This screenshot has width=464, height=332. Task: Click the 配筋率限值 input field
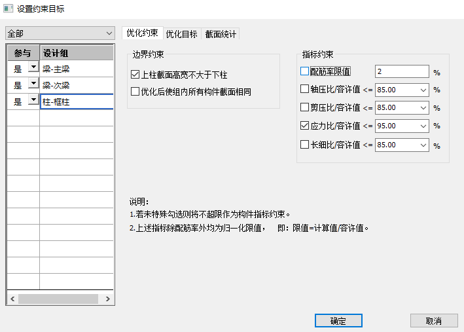[x=401, y=71]
